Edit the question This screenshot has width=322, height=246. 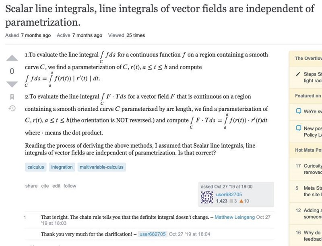(x=56, y=186)
